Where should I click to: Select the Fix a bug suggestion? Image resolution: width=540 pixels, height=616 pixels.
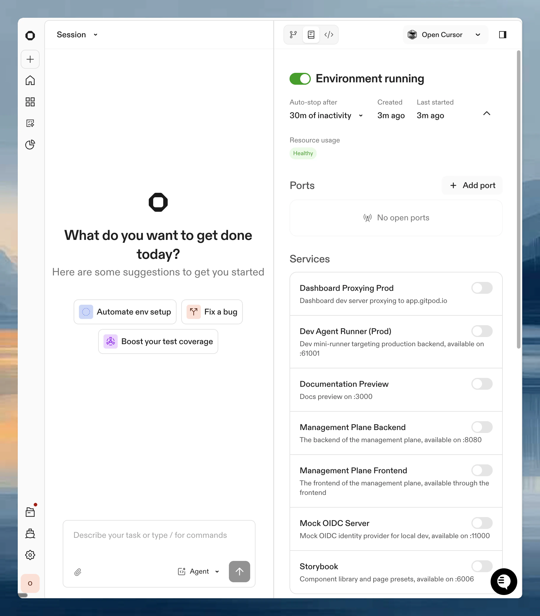[212, 312]
